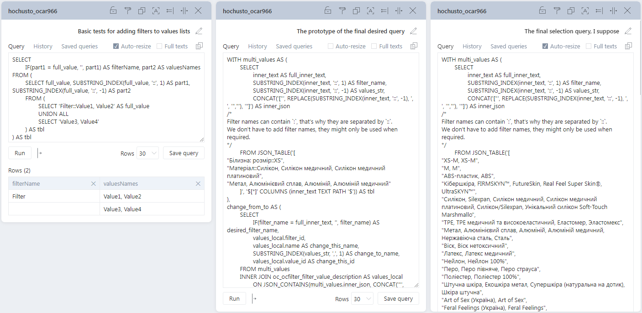Open the Rows count dropdown on middle panel

coord(362,299)
